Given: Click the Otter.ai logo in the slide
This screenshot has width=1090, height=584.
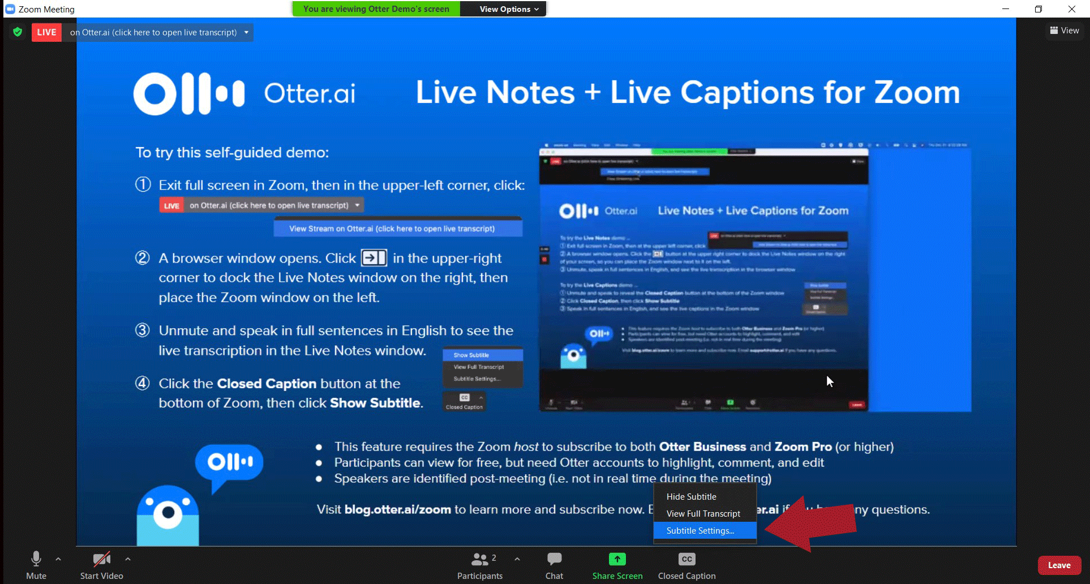Looking at the screenshot, I should click(x=244, y=93).
